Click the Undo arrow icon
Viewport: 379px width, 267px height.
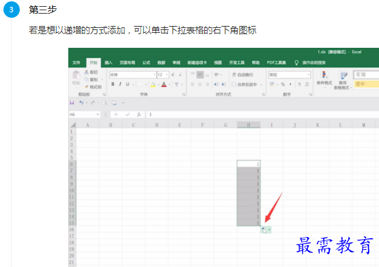tap(81, 102)
